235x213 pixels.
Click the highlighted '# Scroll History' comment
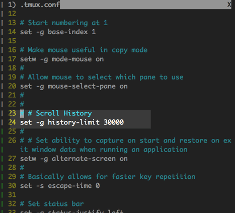point(60,113)
